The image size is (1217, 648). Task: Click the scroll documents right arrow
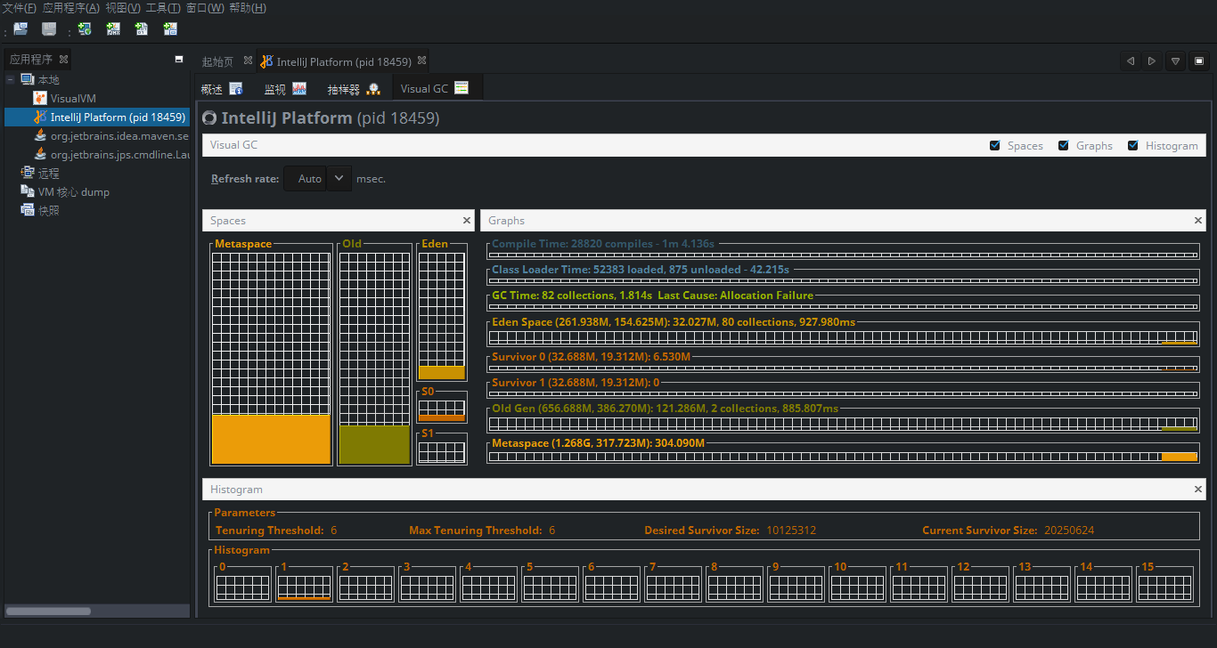tap(1153, 61)
